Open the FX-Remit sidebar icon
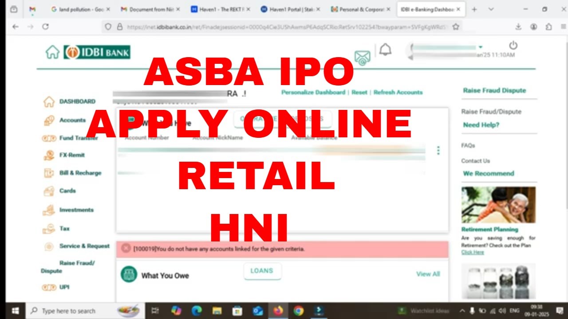The height and width of the screenshot is (319, 568). (x=49, y=155)
